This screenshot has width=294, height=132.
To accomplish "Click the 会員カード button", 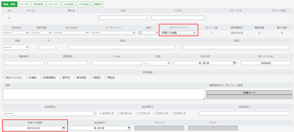I will tap(249, 93).
